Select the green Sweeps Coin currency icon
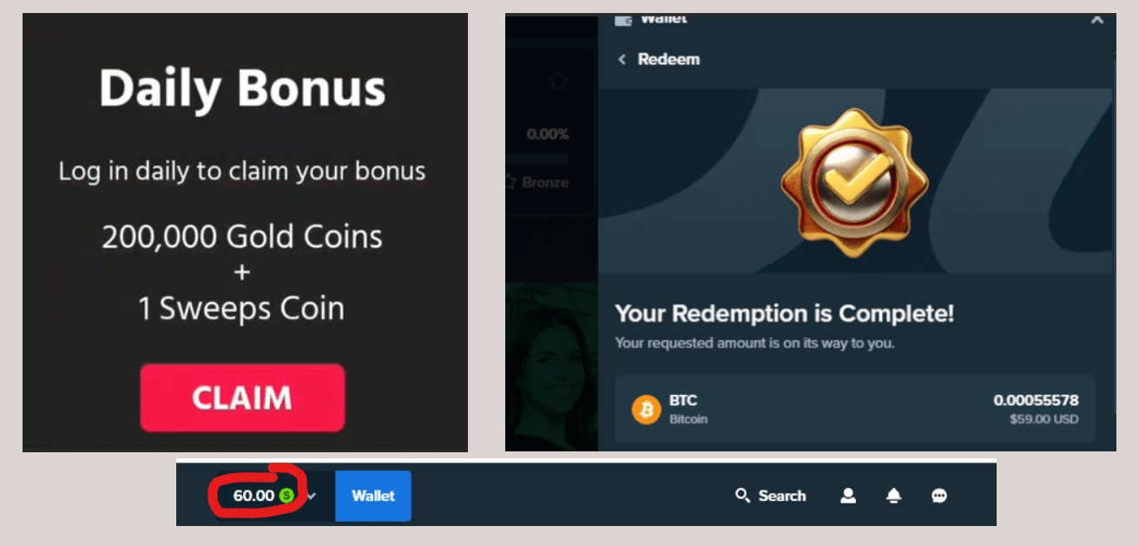The height and width of the screenshot is (546, 1139). click(x=287, y=497)
